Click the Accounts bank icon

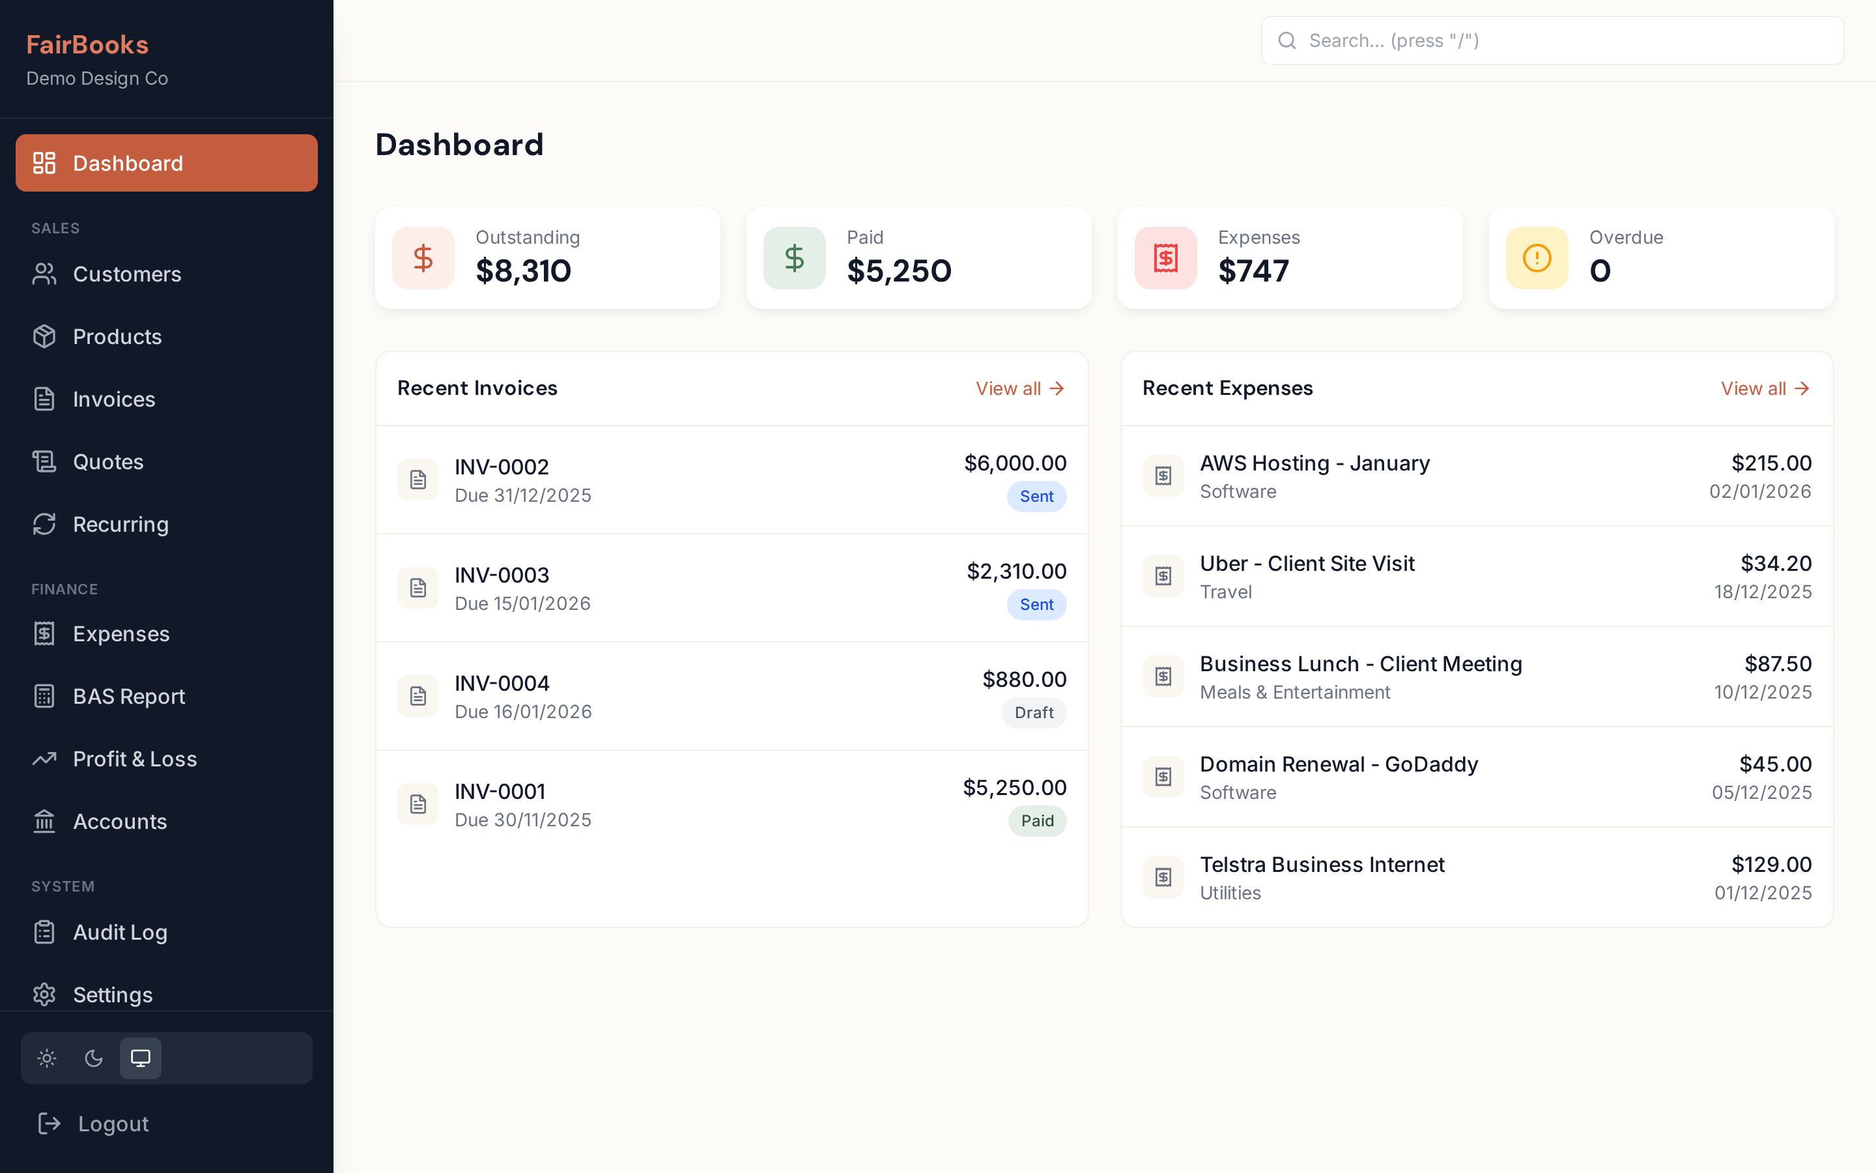tap(44, 822)
